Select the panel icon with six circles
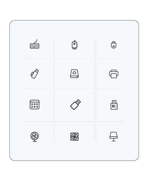Screen dimensions: 149x178 pos(35,104)
